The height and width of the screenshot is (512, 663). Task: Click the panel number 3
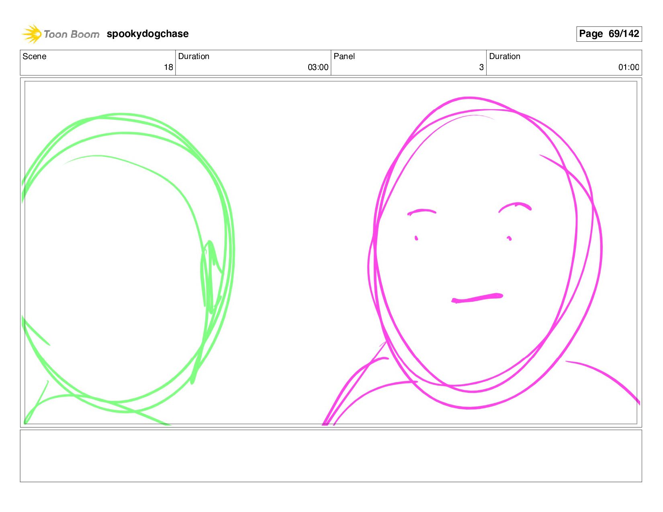(481, 67)
